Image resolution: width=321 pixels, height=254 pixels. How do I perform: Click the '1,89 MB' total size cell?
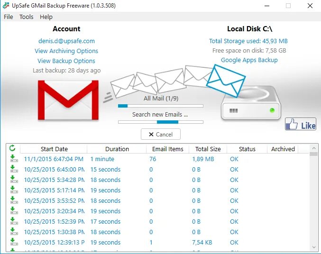click(203, 159)
